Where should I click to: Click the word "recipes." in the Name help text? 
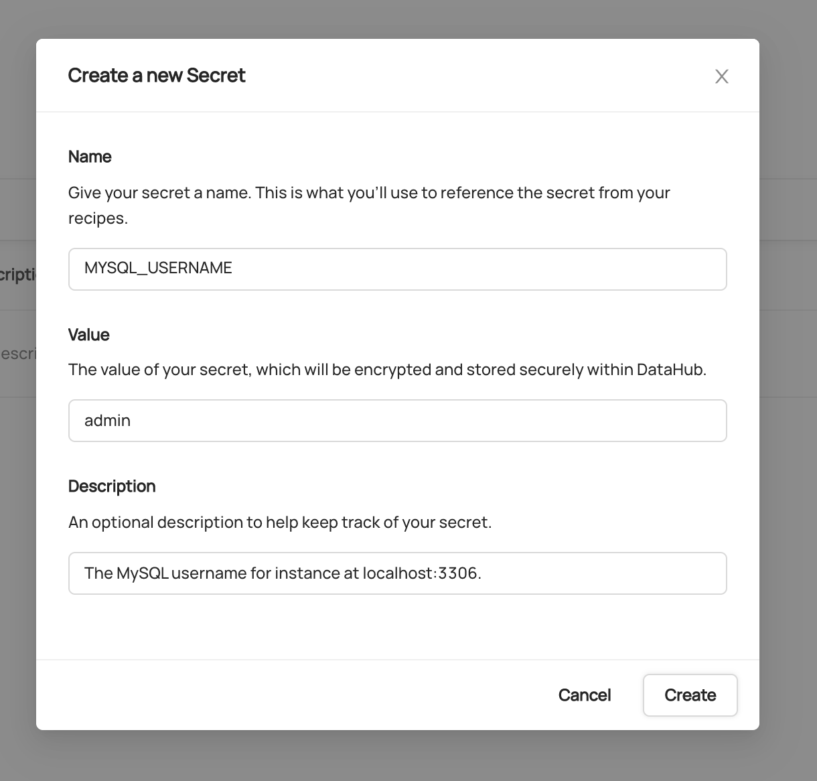pos(98,218)
